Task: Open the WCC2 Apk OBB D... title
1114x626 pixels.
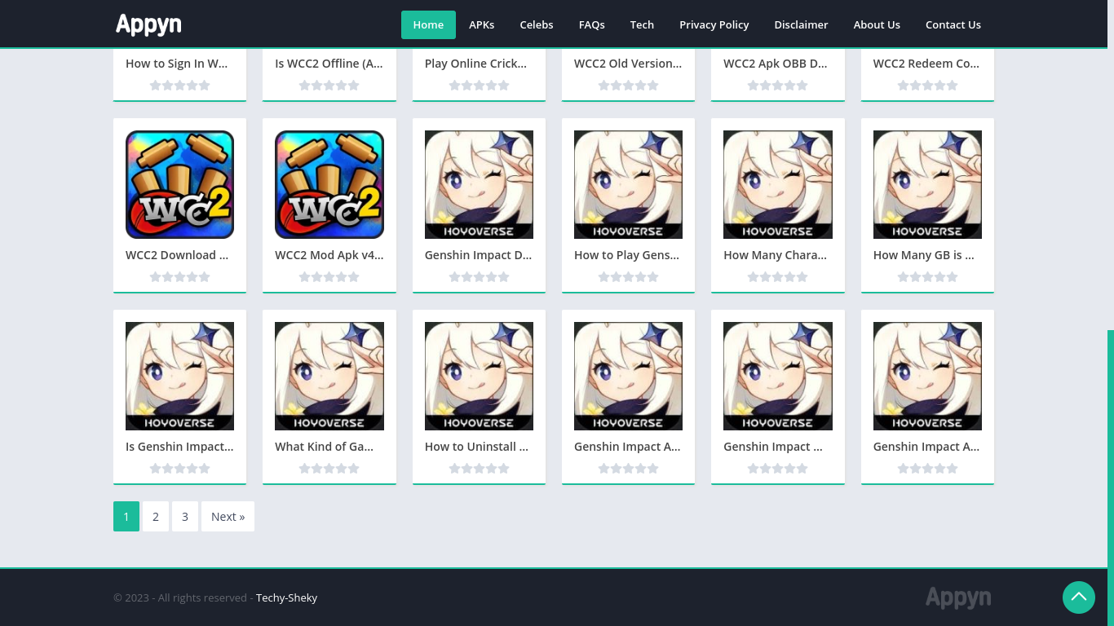Action: click(x=776, y=64)
